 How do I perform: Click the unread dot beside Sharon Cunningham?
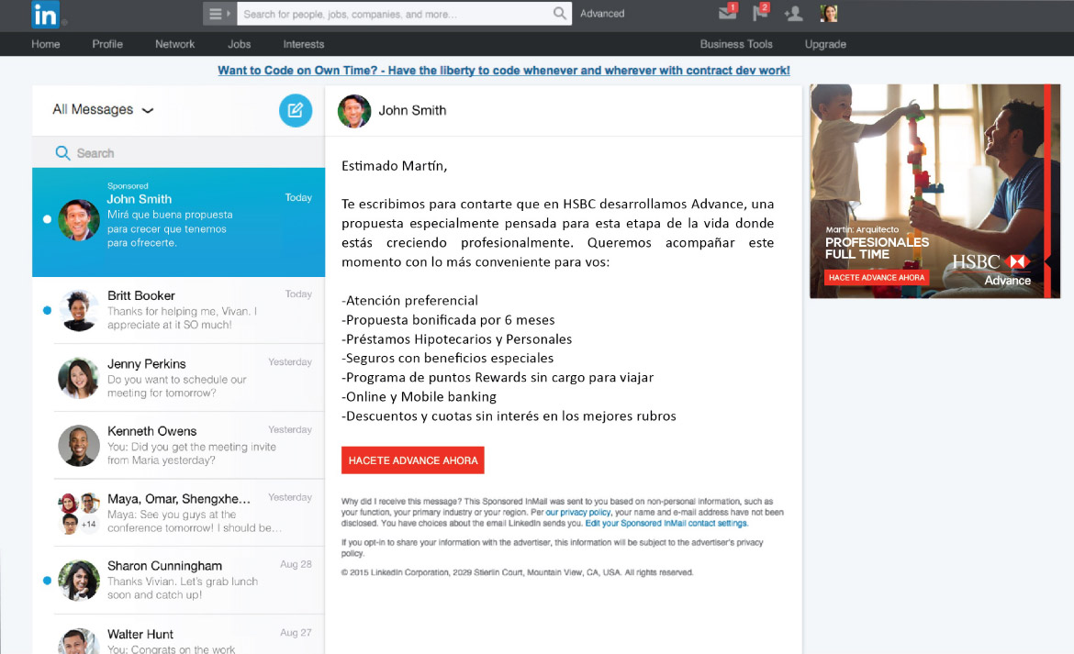click(47, 581)
